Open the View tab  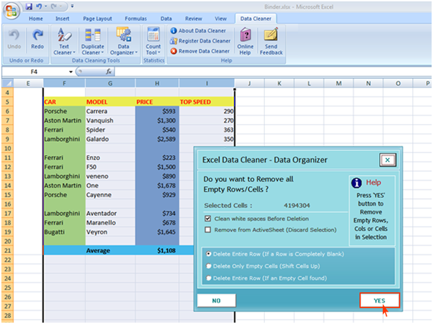point(221,19)
